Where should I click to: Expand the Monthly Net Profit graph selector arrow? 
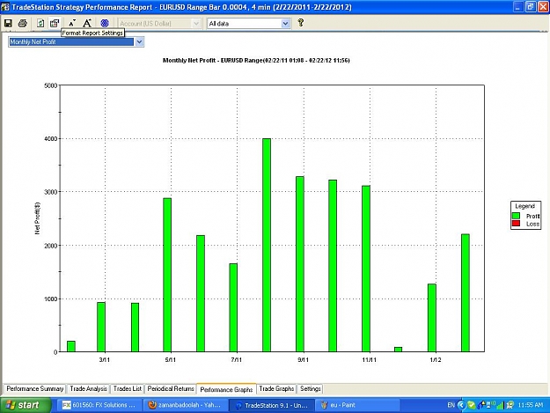pos(139,41)
